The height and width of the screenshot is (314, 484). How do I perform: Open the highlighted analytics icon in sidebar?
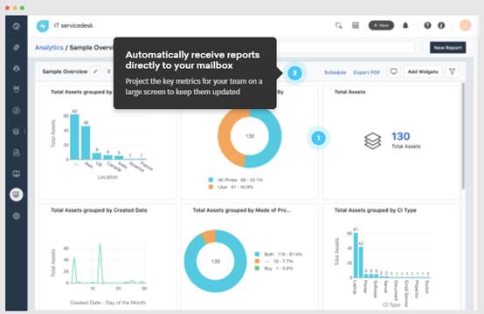(17, 195)
